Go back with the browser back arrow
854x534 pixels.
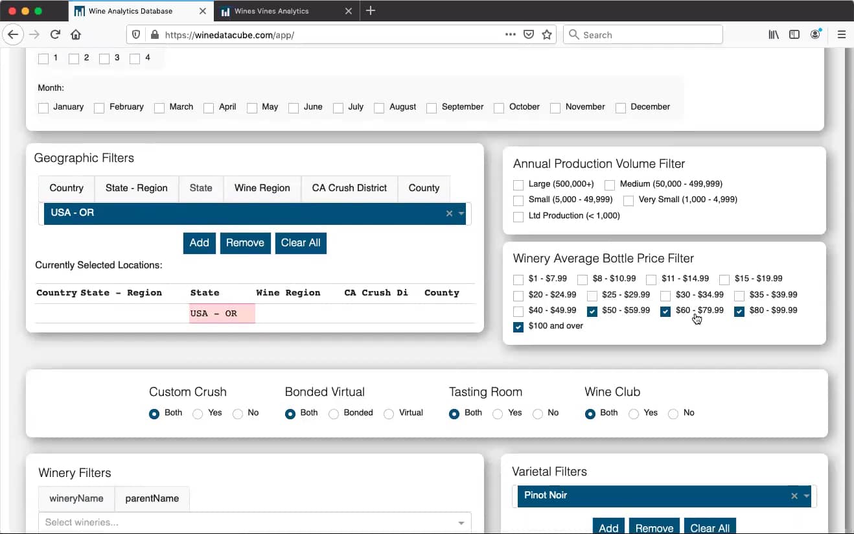pyautogui.click(x=13, y=34)
